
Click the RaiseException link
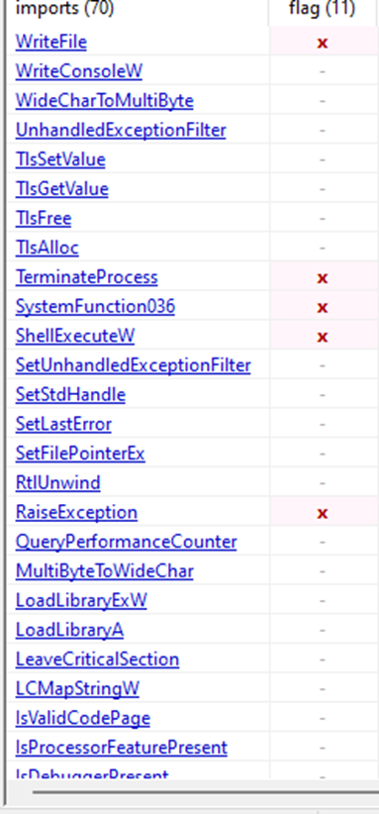tap(76, 512)
